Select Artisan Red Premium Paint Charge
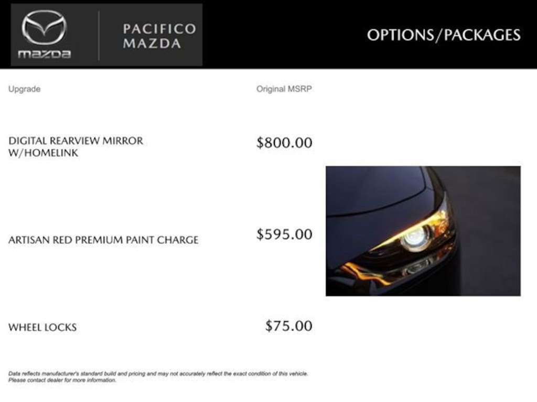Viewport: 537px width, 402px height. click(103, 240)
